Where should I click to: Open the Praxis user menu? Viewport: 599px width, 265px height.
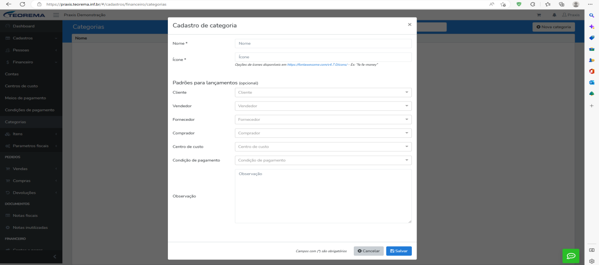(x=571, y=15)
